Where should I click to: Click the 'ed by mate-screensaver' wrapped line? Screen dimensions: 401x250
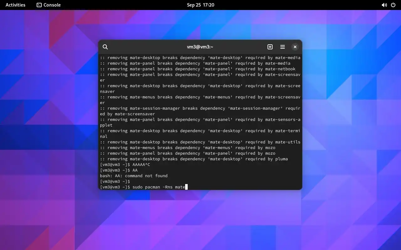click(128, 114)
